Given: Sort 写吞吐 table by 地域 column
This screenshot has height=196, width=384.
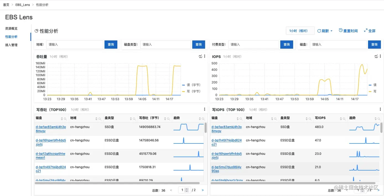Looking at the screenshot, I should coord(96,119).
